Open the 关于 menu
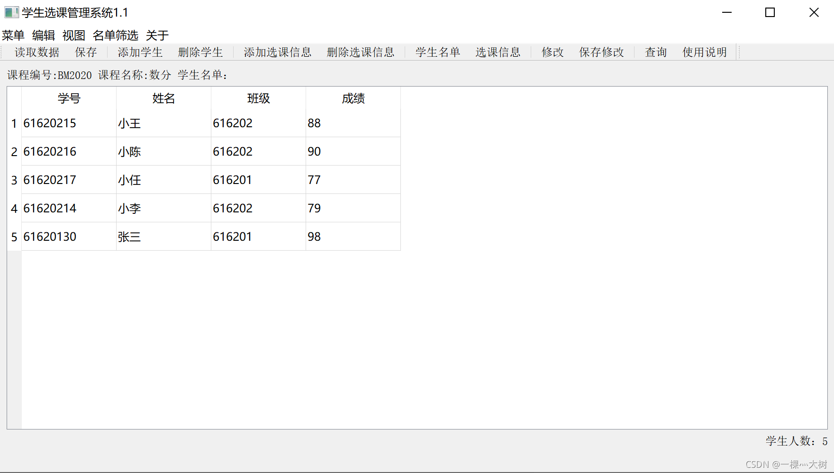This screenshot has height=473, width=834. coord(157,35)
